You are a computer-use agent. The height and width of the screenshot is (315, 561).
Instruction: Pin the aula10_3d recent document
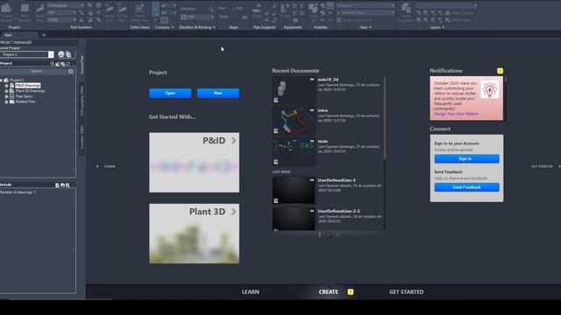point(312,80)
